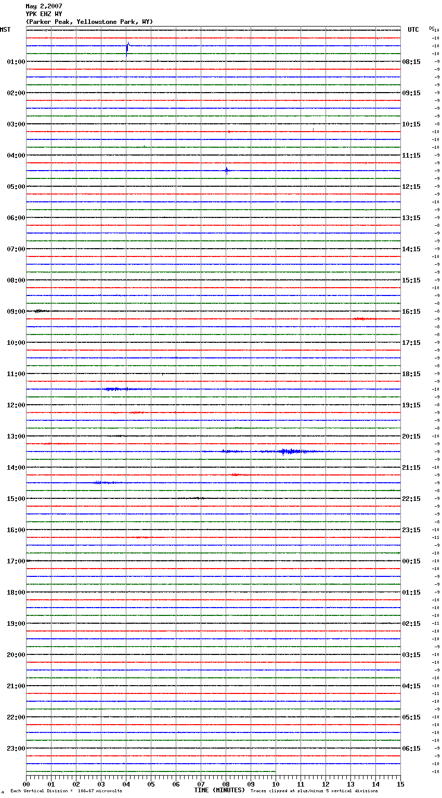This screenshot has width=442, height=798.
Task: Select the '14:00' MST time label
Action: pyautogui.click(x=16, y=468)
